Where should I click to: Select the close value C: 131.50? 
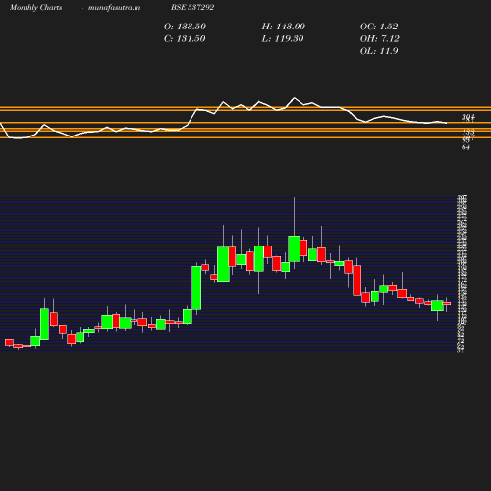pyautogui.click(x=185, y=39)
